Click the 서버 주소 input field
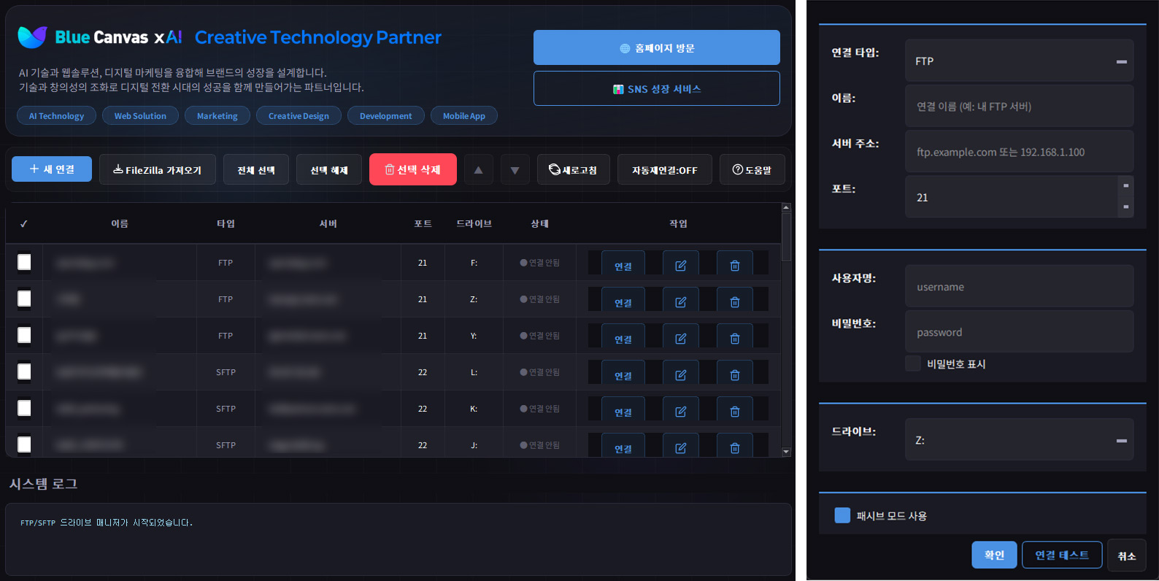1159x581 pixels. [1018, 152]
